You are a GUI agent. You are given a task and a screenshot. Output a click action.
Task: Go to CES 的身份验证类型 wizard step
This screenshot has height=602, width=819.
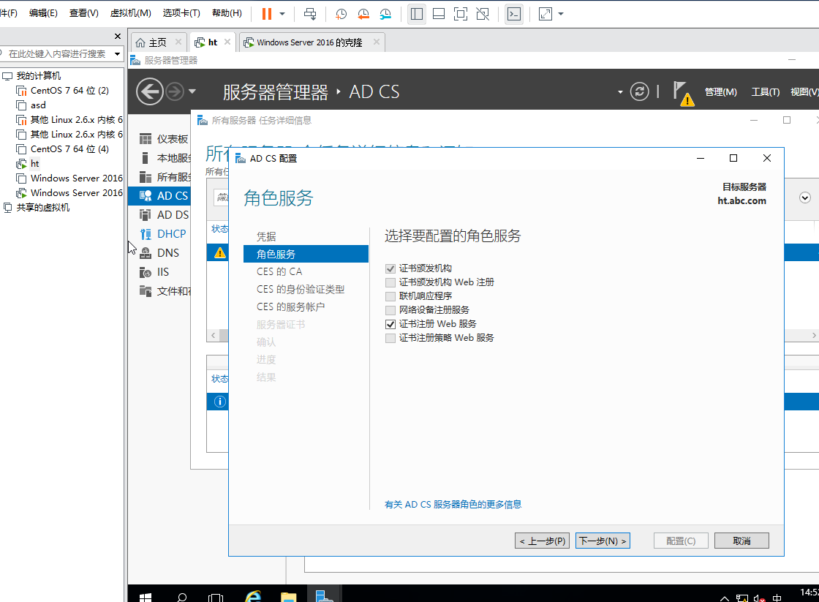coord(300,289)
